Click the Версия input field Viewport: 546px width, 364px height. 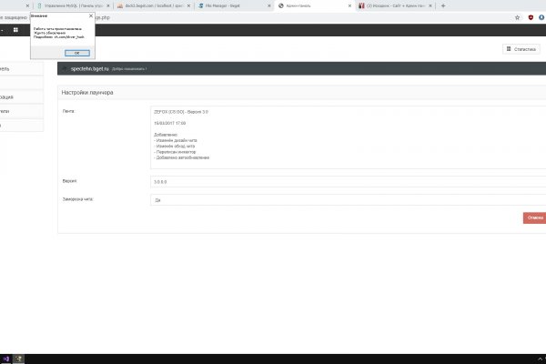click(x=346, y=182)
